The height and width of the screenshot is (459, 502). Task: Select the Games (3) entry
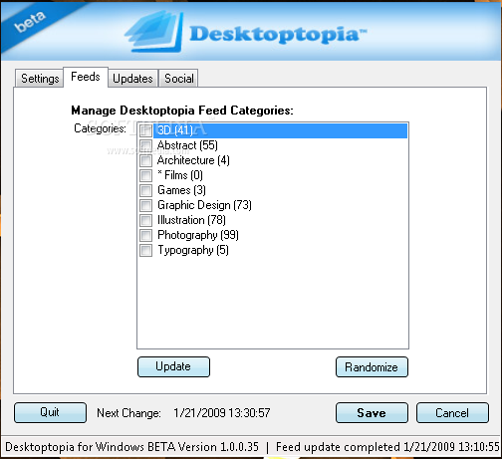[181, 190]
